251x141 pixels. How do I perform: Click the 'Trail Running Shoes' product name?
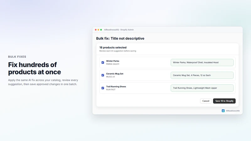point(116,86)
